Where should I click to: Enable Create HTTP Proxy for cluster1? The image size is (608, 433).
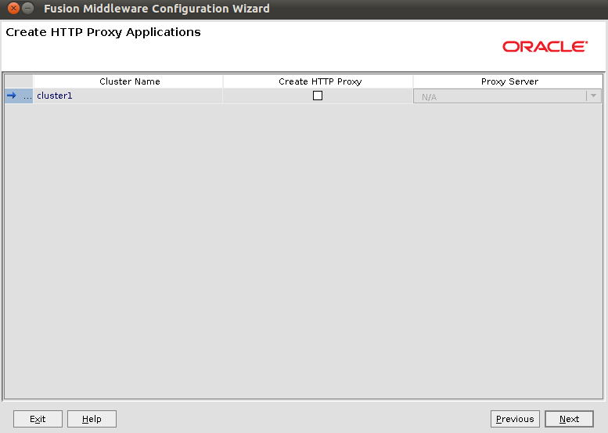point(318,96)
